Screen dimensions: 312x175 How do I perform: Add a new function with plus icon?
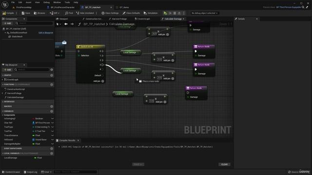(52, 85)
